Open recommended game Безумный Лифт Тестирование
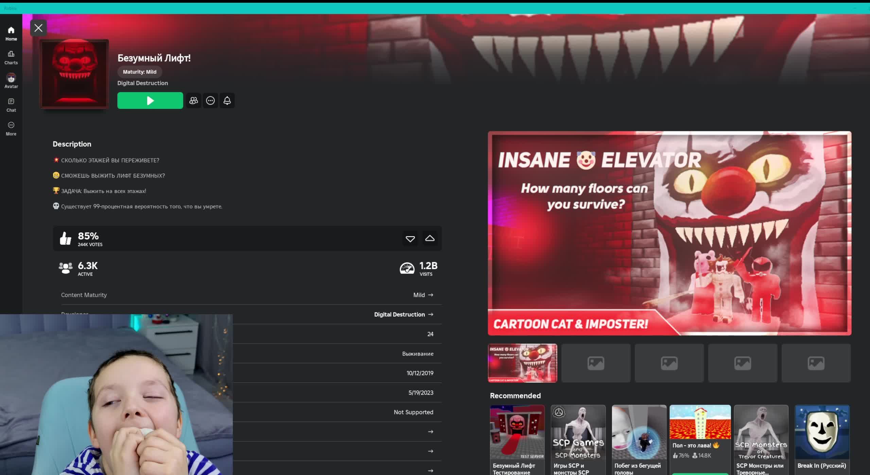The image size is (870, 475). [517, 440]
